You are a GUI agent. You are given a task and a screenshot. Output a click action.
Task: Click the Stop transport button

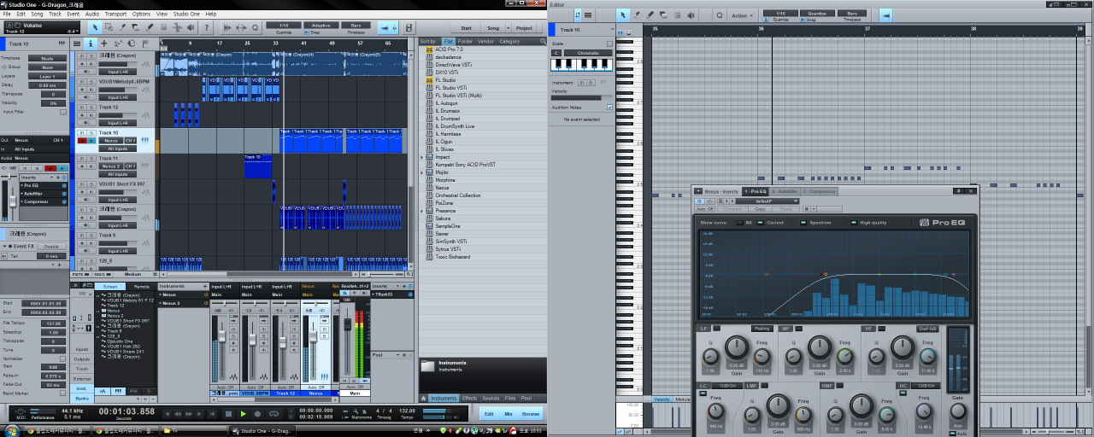tap(228, 414)
